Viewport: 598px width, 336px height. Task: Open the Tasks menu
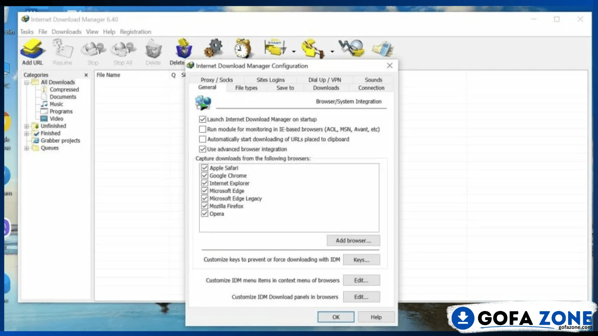click(x=27, y=32)
